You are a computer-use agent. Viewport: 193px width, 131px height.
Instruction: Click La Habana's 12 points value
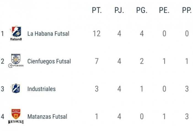(96, 34)
